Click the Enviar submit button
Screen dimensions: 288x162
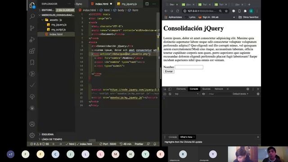pyautogui.click(x=169, y=71)
